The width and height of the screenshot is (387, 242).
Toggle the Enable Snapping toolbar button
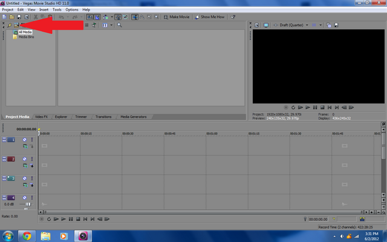[x=90, y=17]
